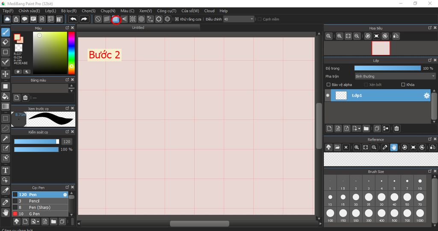Select the Lasso tool
The height and width of the screenshot is (231, 438).
(x=5, y=128)
